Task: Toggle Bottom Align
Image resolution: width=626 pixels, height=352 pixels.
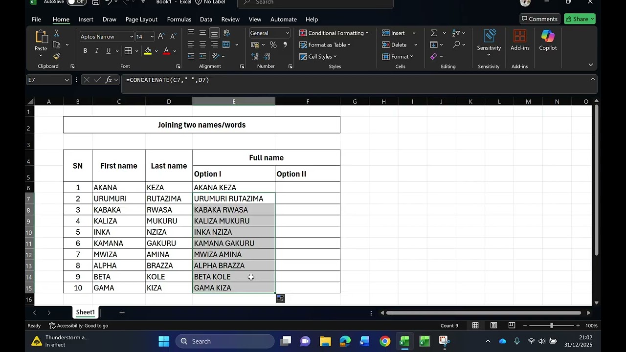Action: coord(214,33)
